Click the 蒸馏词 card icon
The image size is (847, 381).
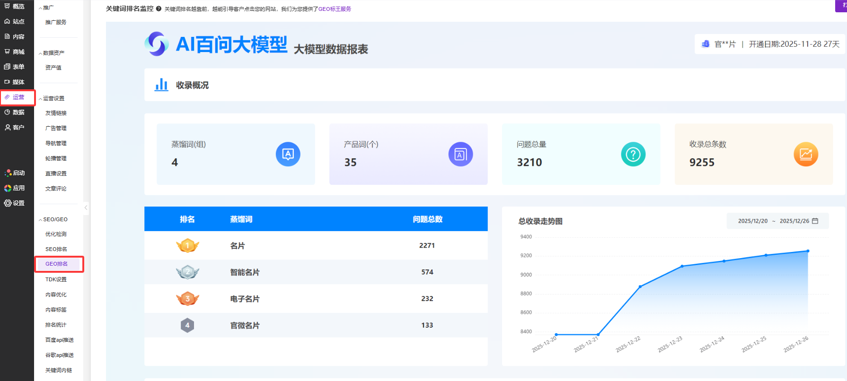(288, 154)
